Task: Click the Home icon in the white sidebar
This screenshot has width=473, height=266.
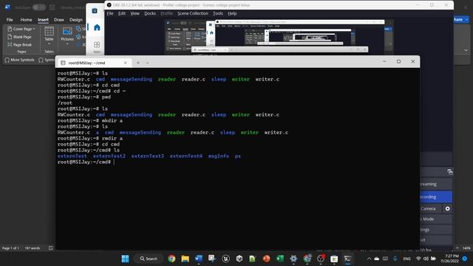Action: point(97,27)
